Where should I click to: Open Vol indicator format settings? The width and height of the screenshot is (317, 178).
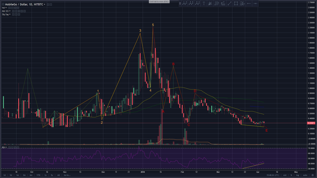coord(12,8)
